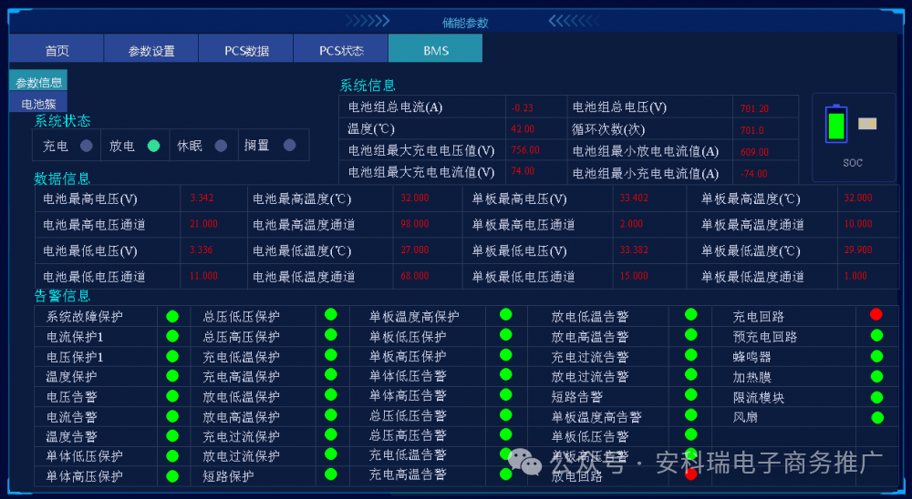The image size is (912, 499).
Task: Click the 单板最高温度通道 value 10.000
Action: pos(858,224)
